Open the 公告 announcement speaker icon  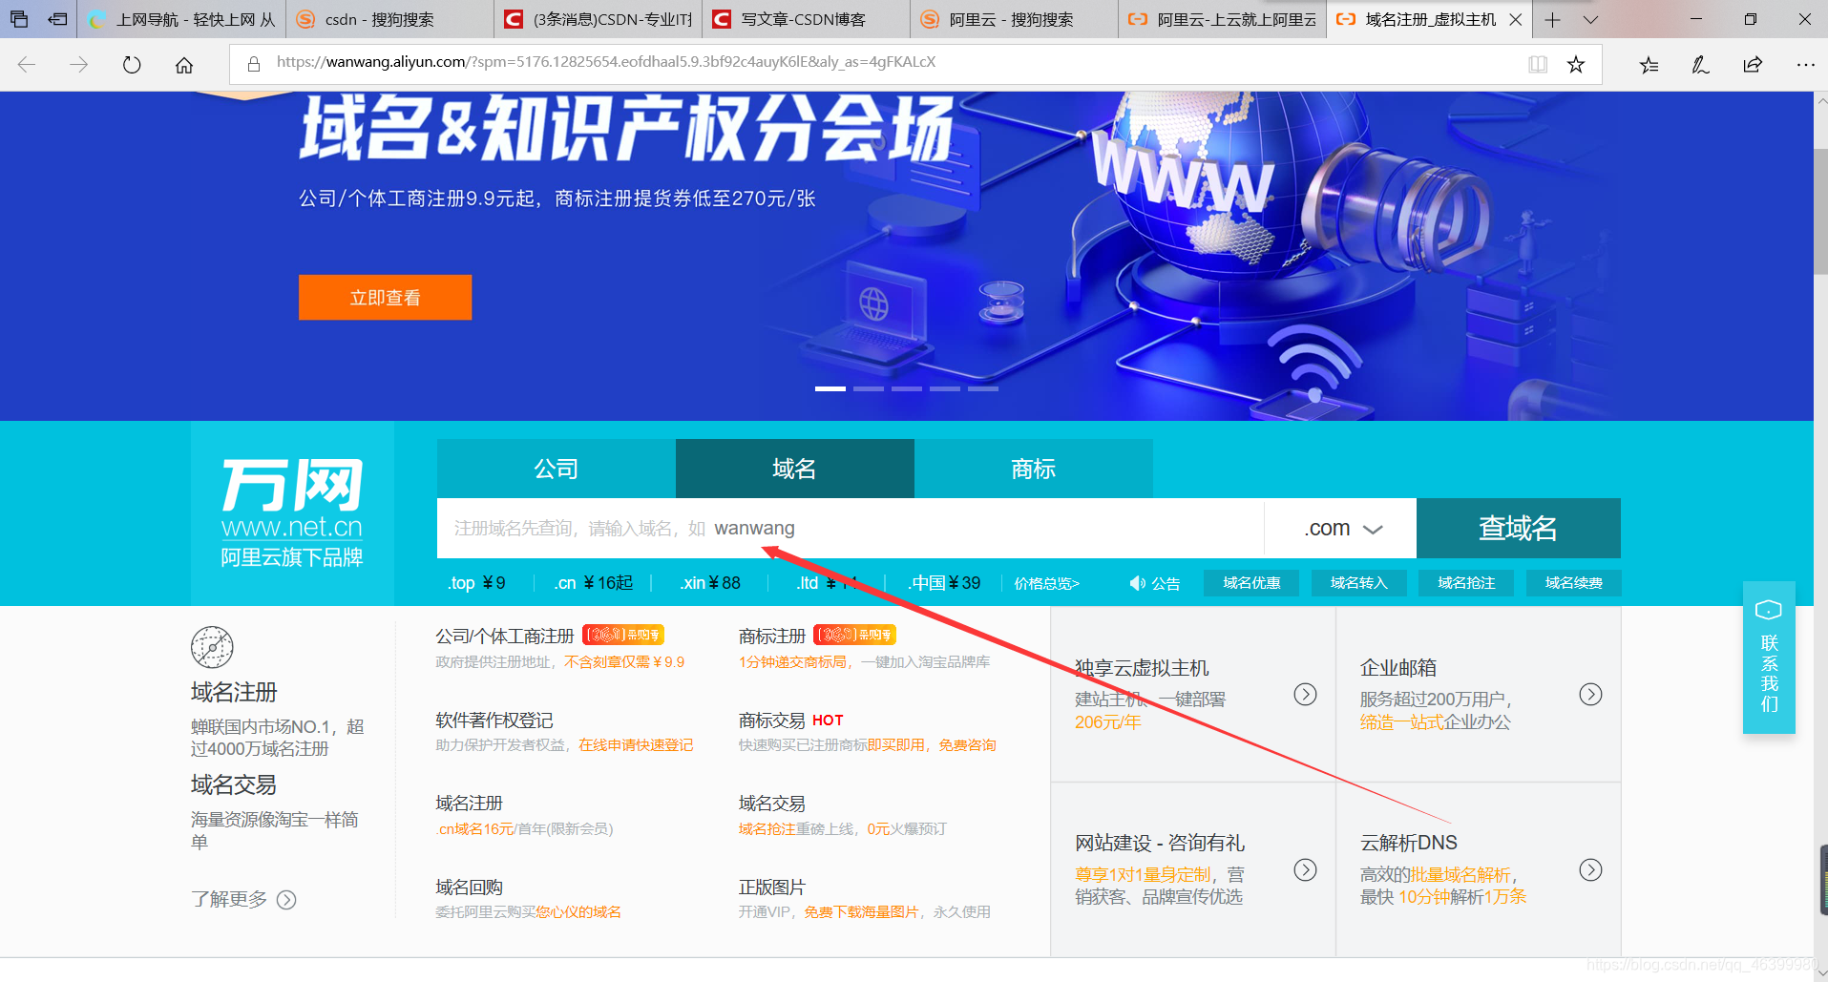tap(1137, 583)
